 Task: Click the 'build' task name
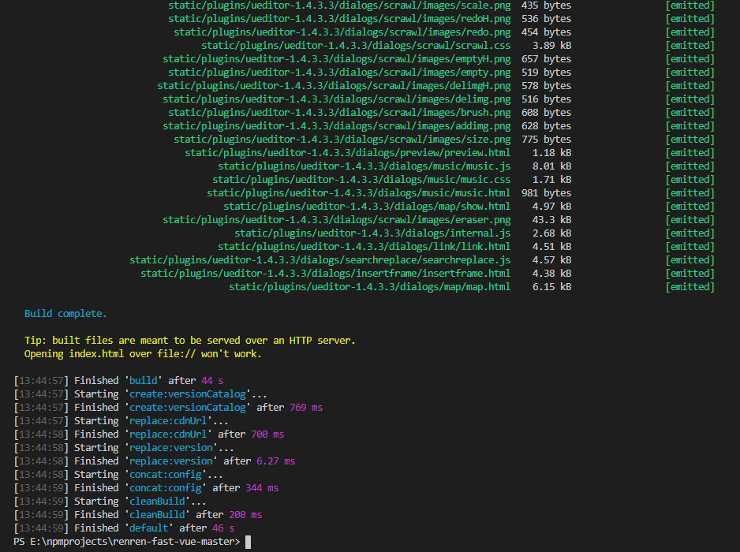coord(142,379)
